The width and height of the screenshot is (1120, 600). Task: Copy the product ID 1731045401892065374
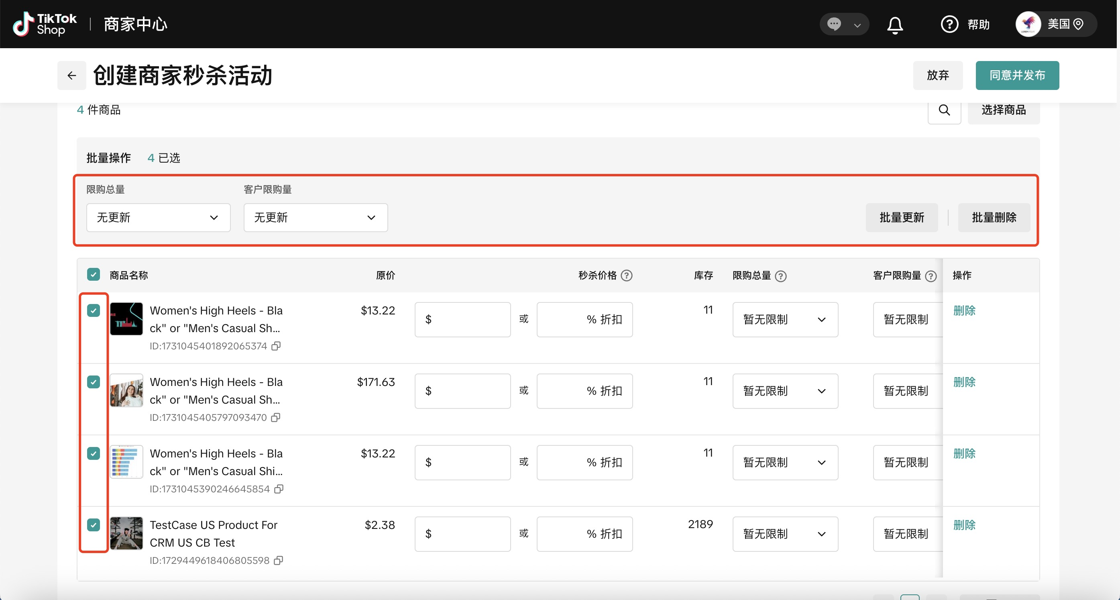pyautogui.click(x=276, y=346)
